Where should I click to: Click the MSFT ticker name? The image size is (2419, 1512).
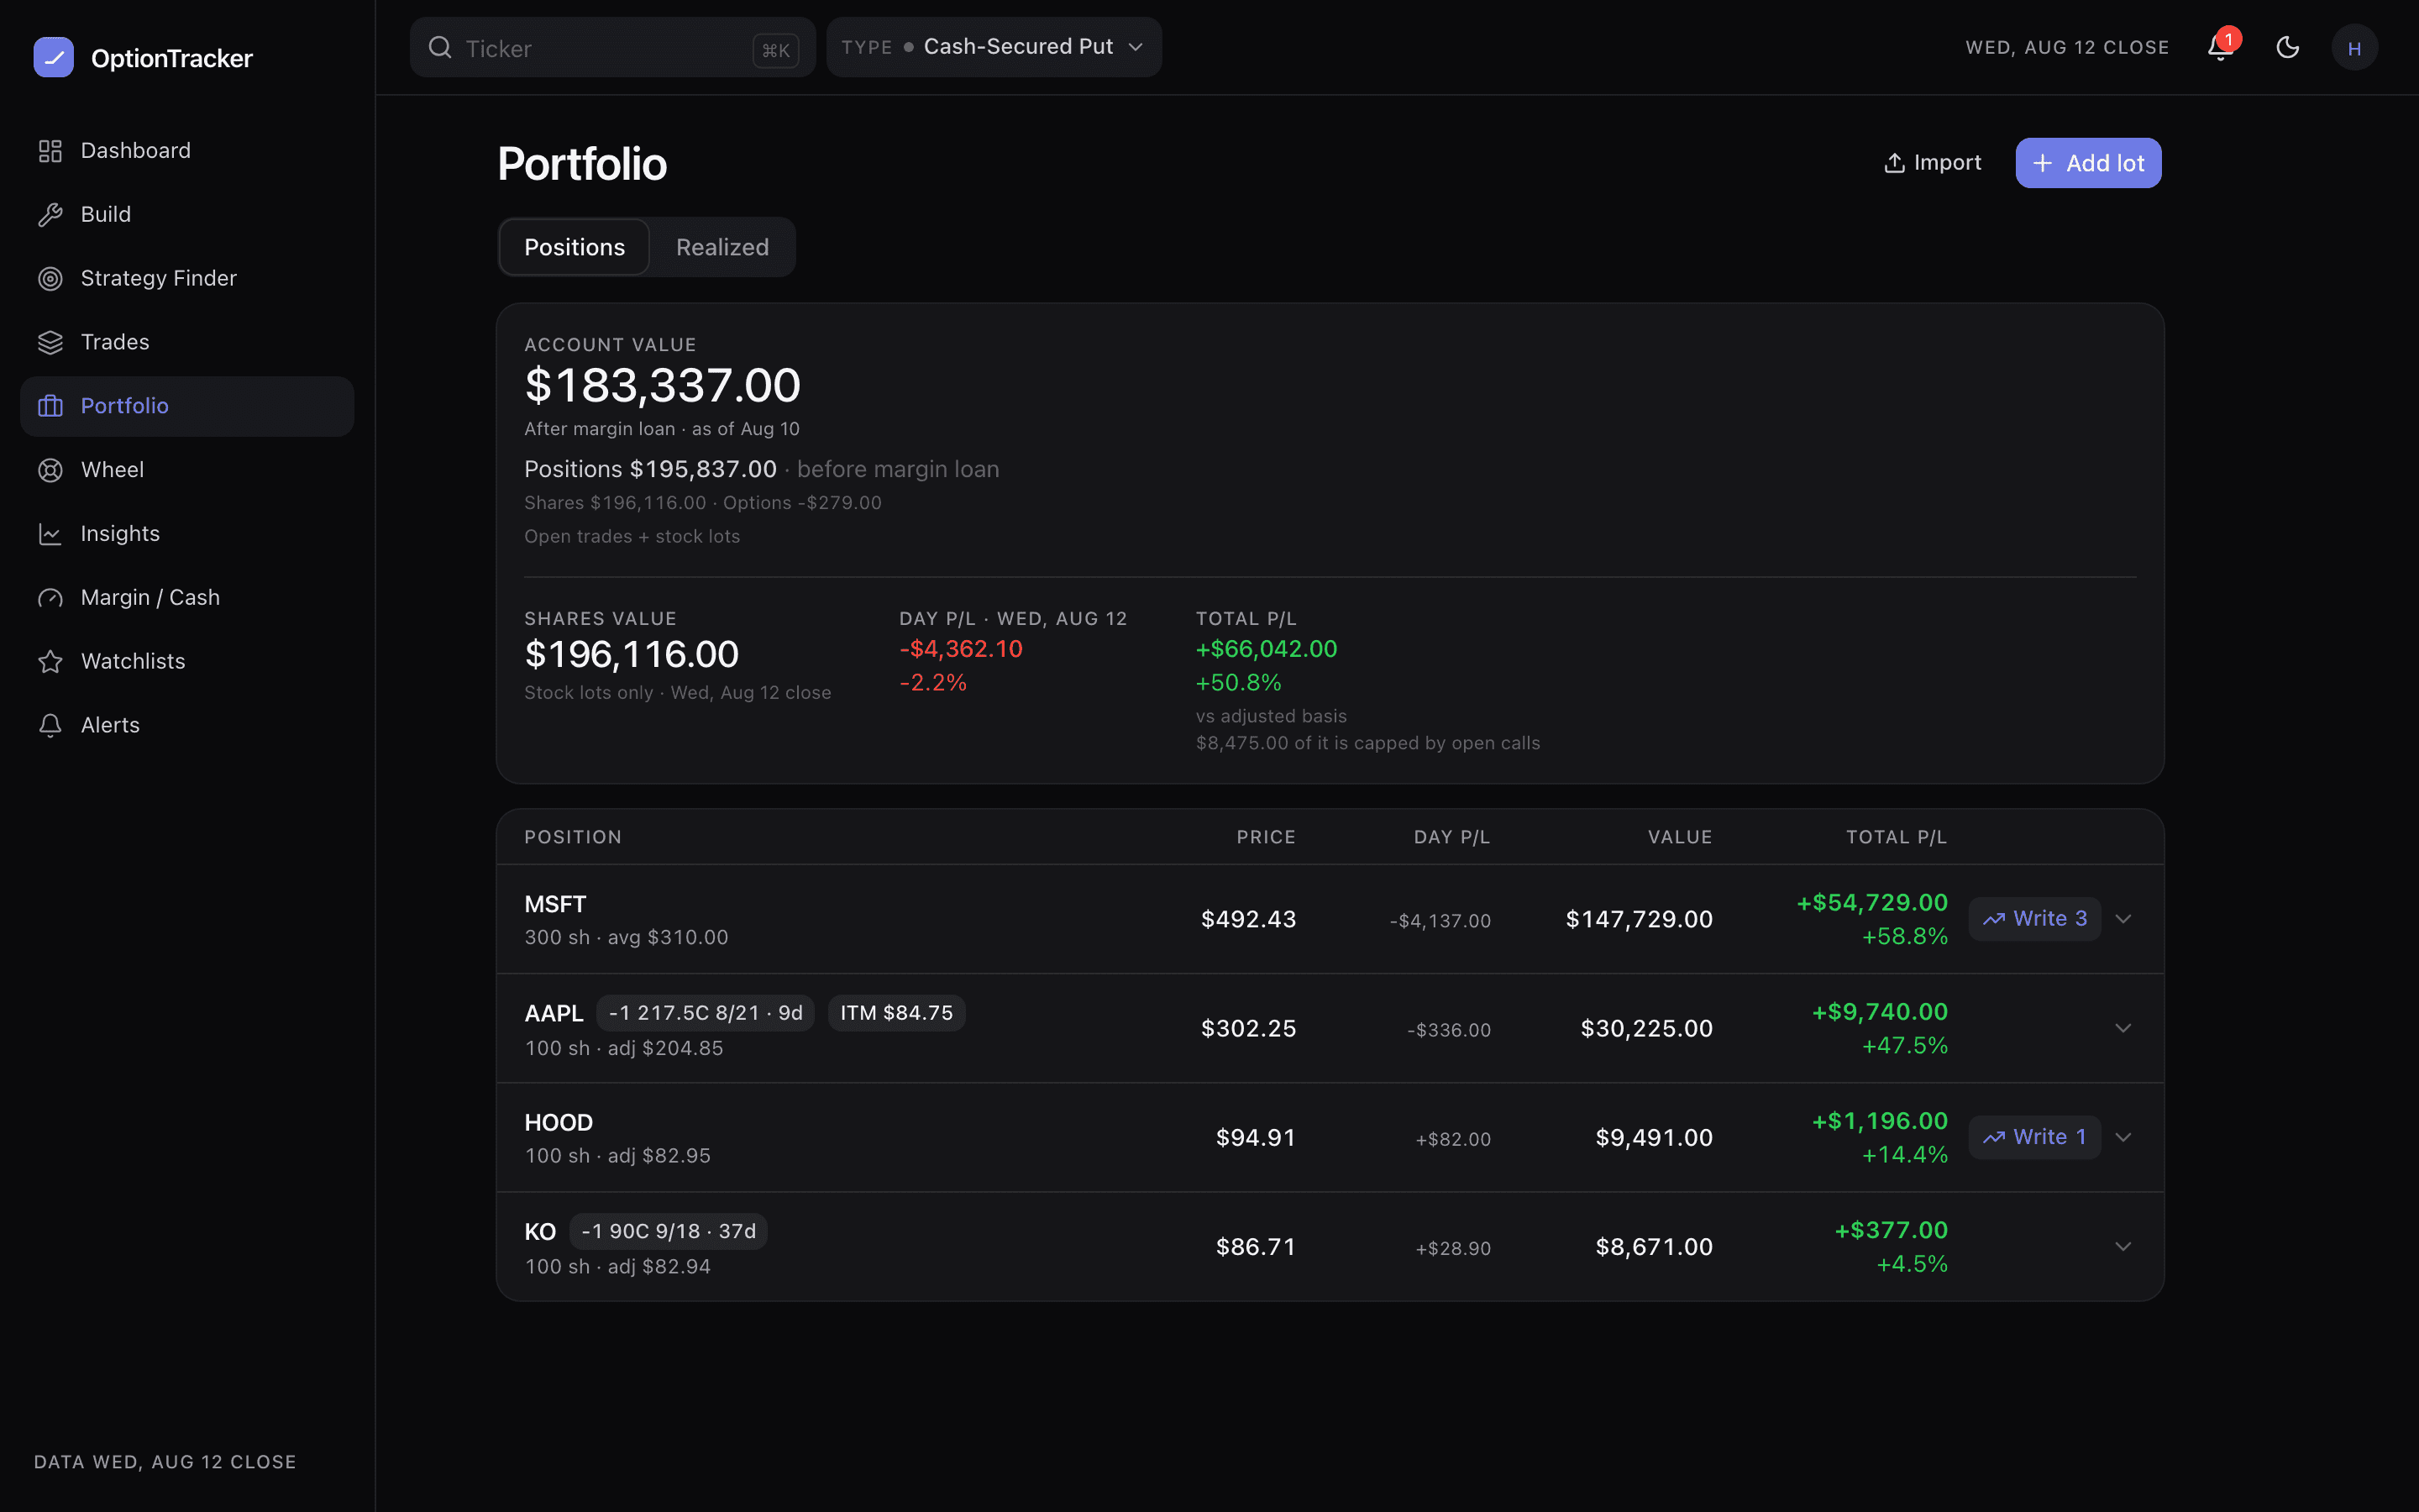tap(554, 904)
